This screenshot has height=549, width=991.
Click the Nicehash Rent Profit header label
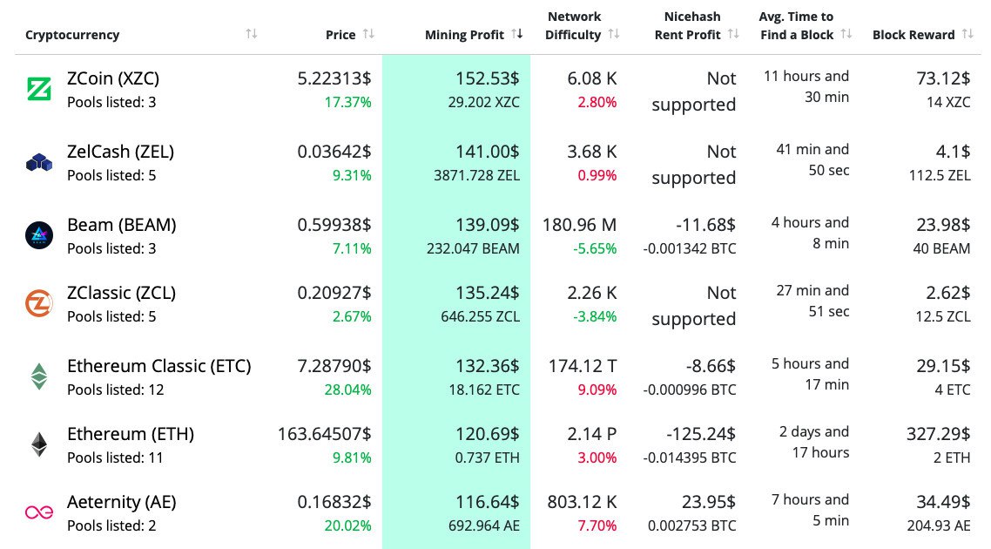688,26
